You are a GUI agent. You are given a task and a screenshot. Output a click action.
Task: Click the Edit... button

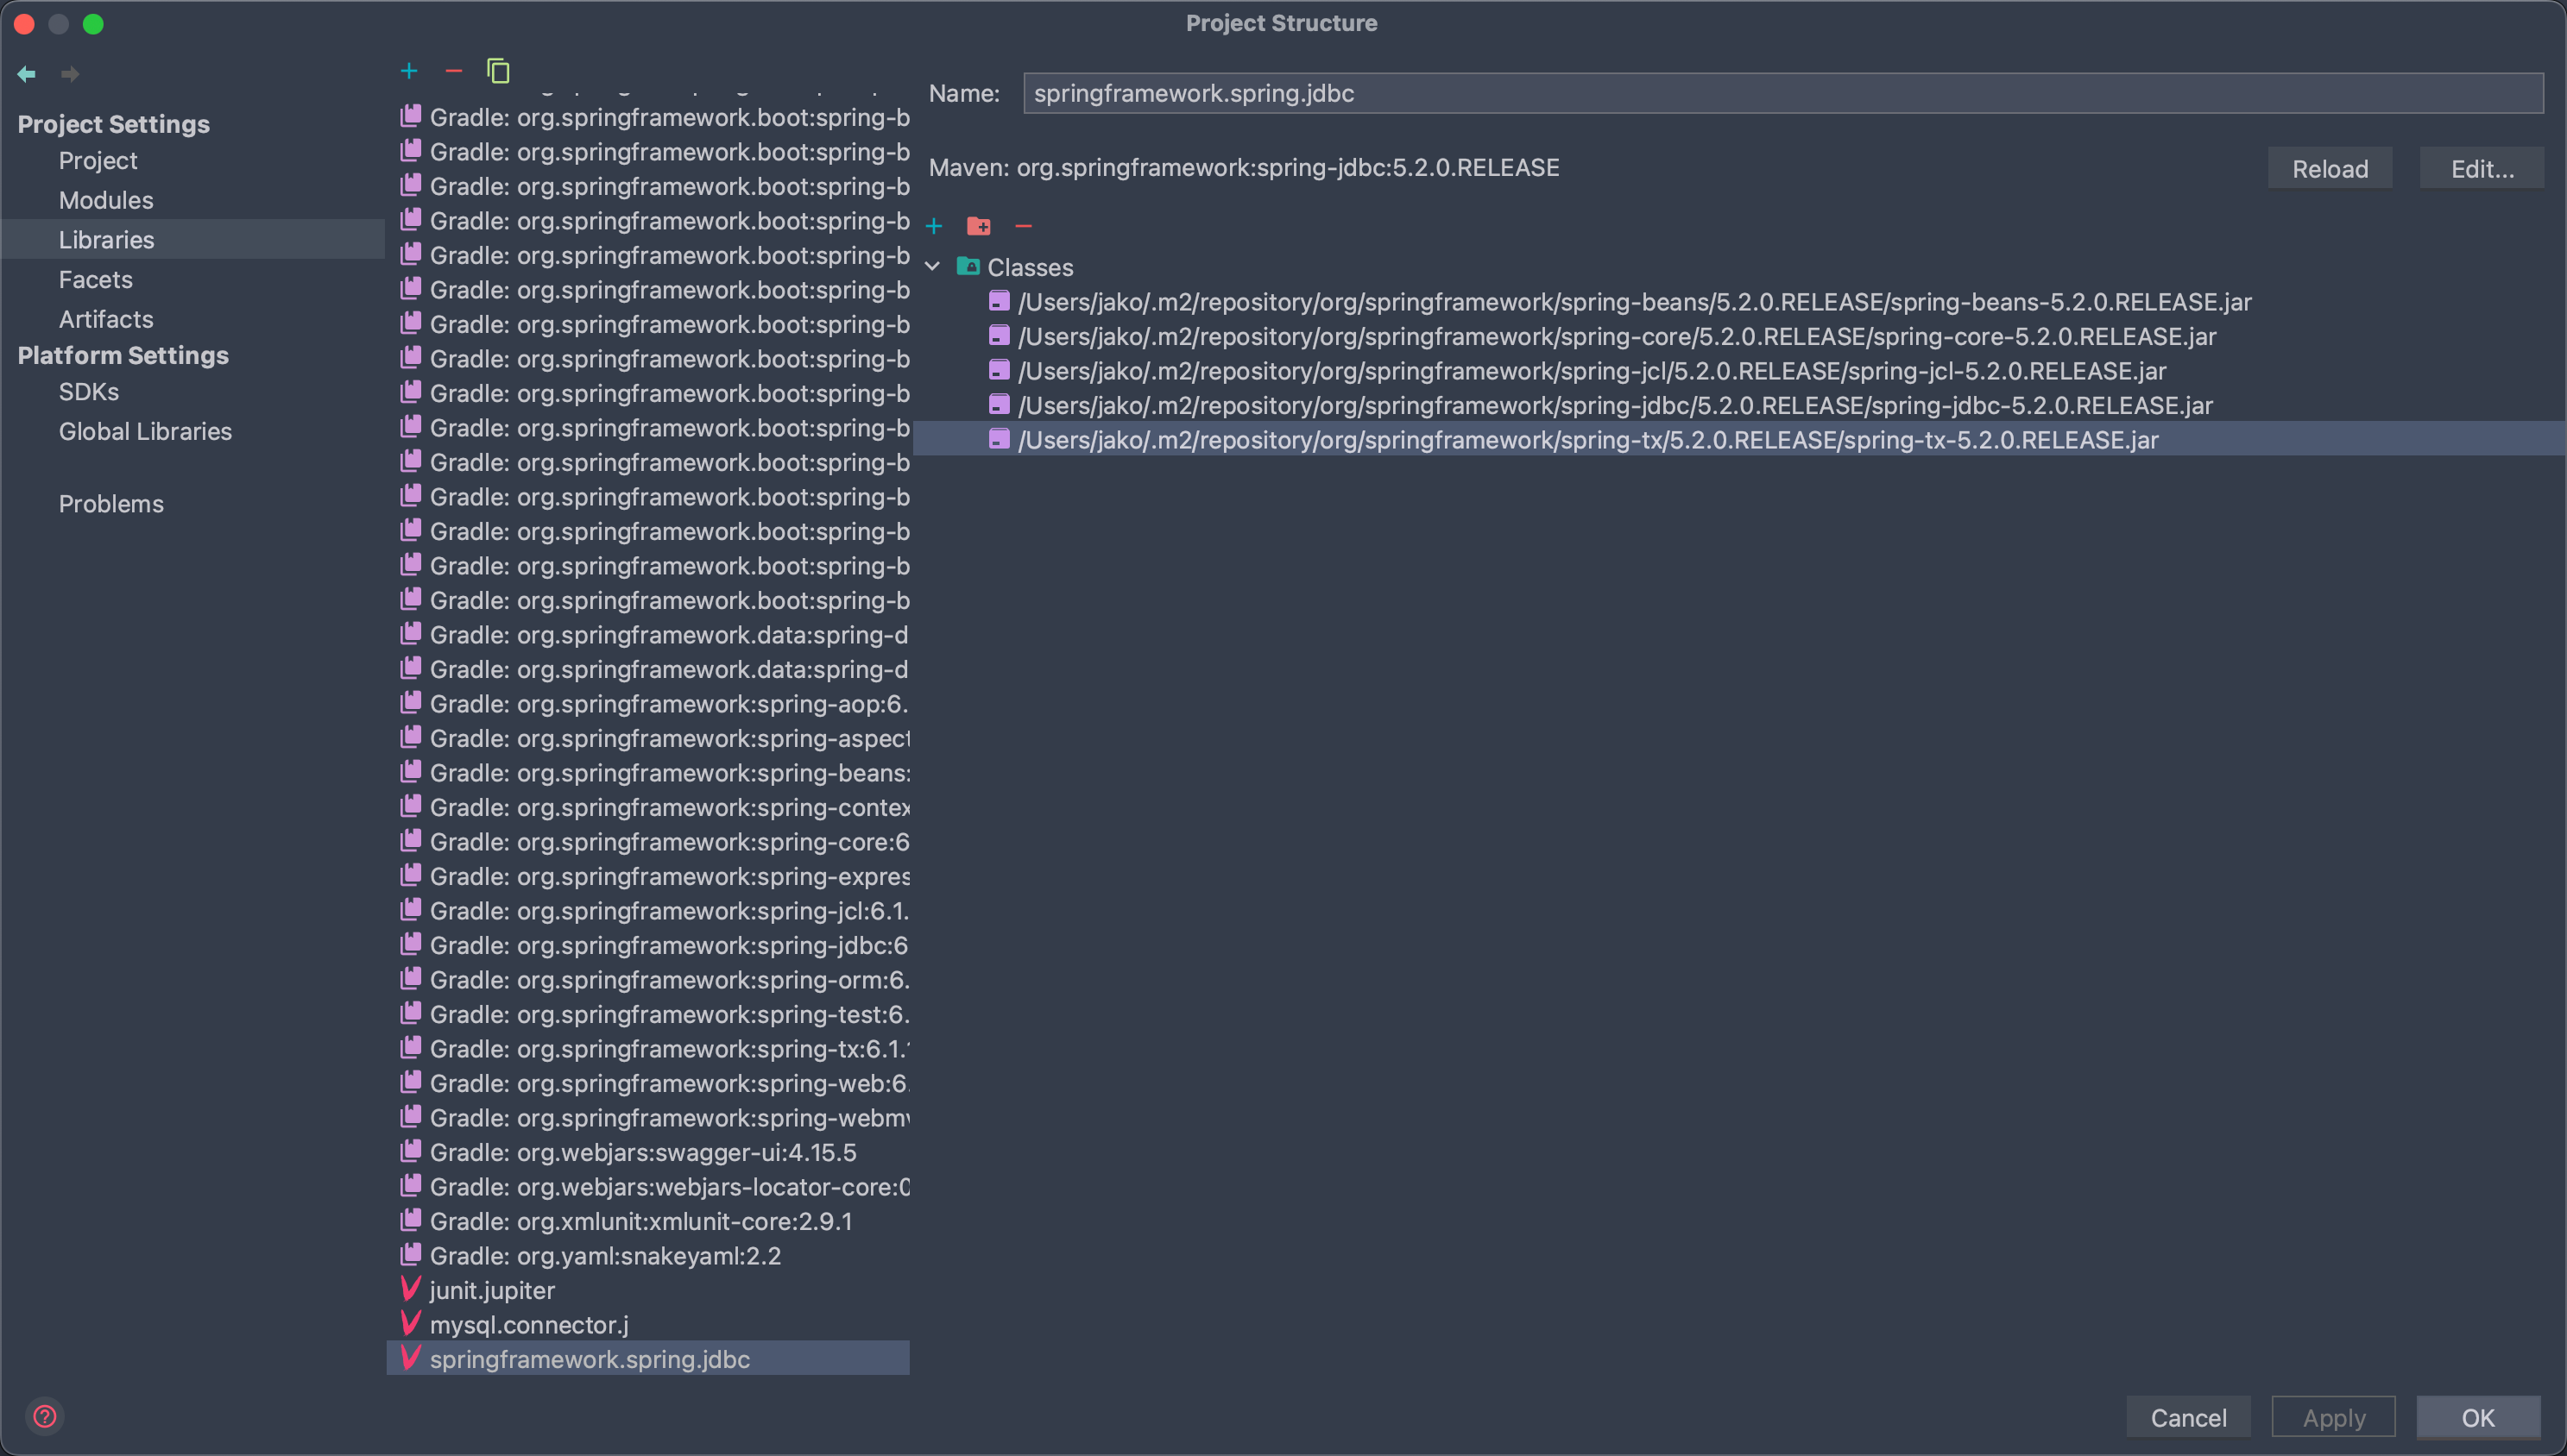click(2481, 169)
